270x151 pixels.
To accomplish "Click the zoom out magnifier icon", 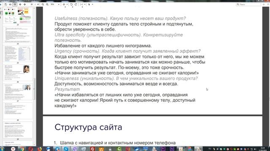I will point(43,5).
